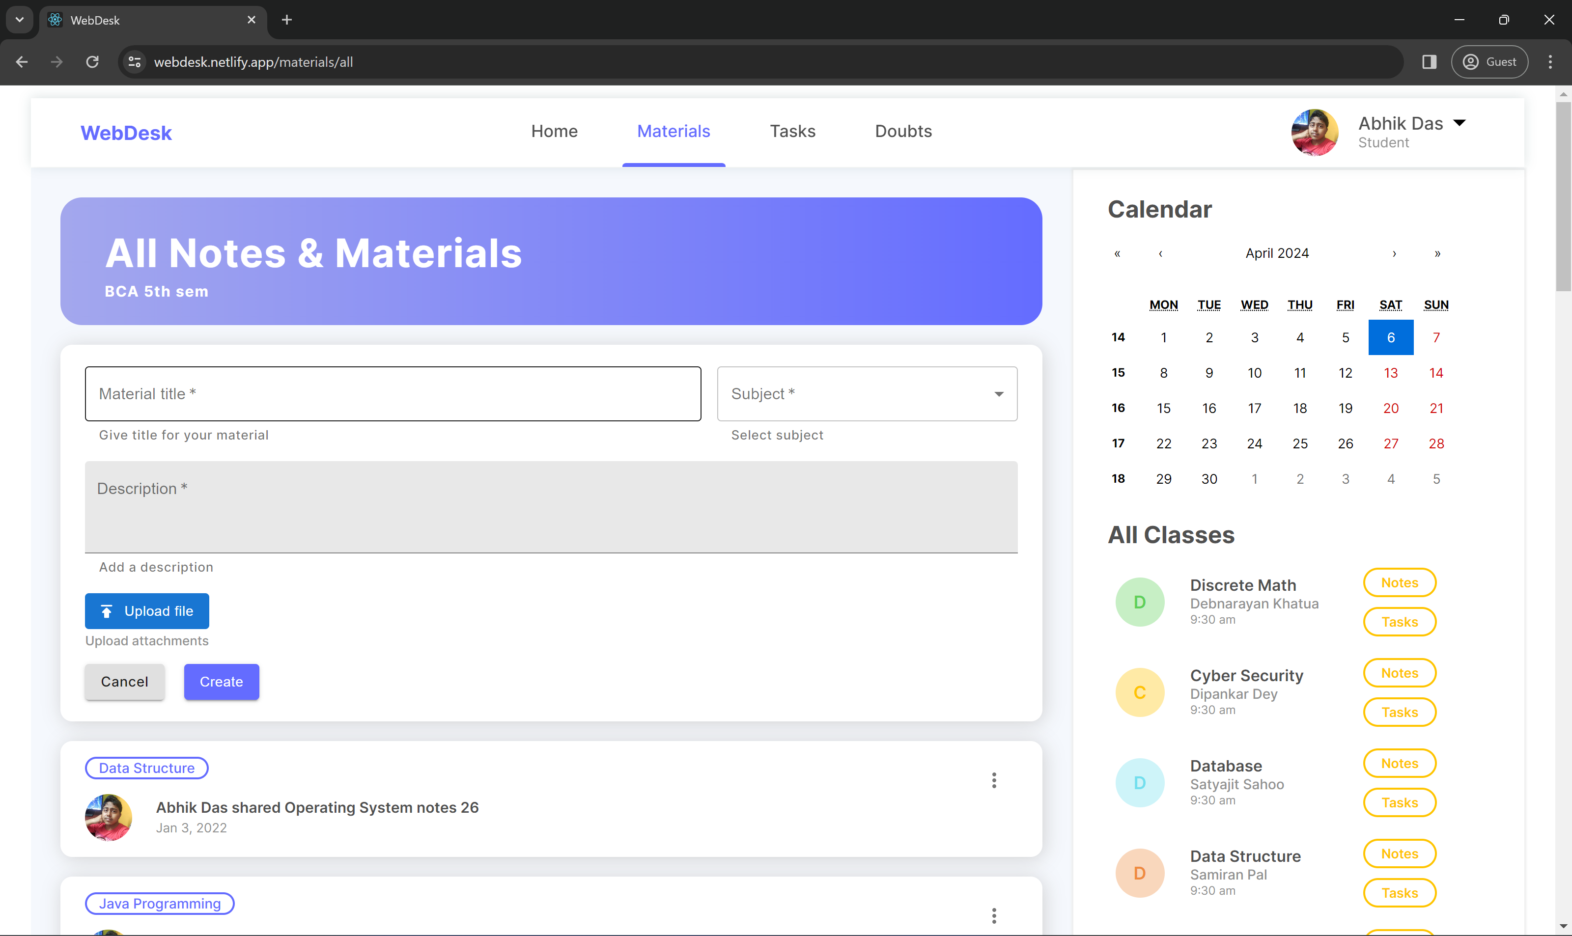The width and height of the screenshot is (1572, 936).
Task: Click the 'Satyajit Sahoo' teacher name
Action: (x=1237, y=785)
